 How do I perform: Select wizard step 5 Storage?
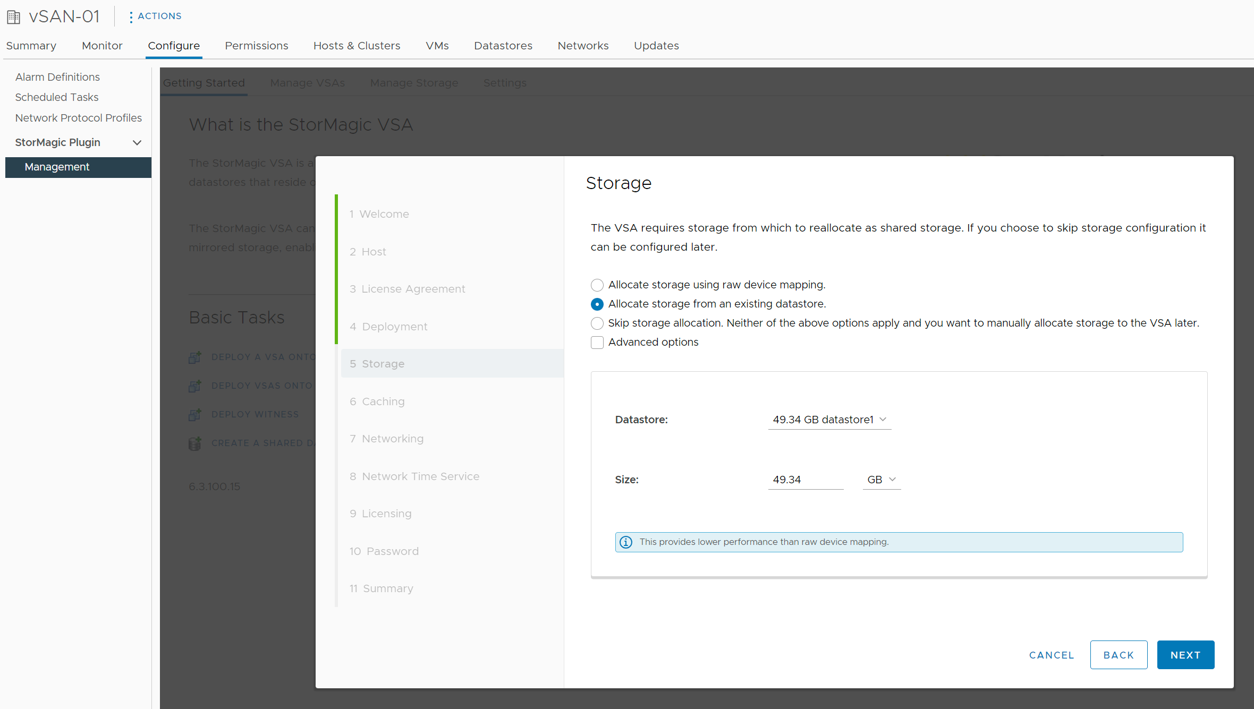pyautogui.click(x=452, y=364)
